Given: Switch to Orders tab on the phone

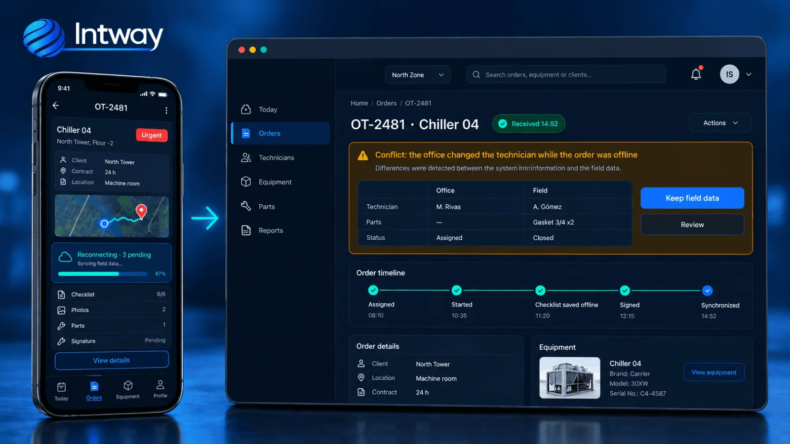Looking at the screenshot, I should click(94, 391).
